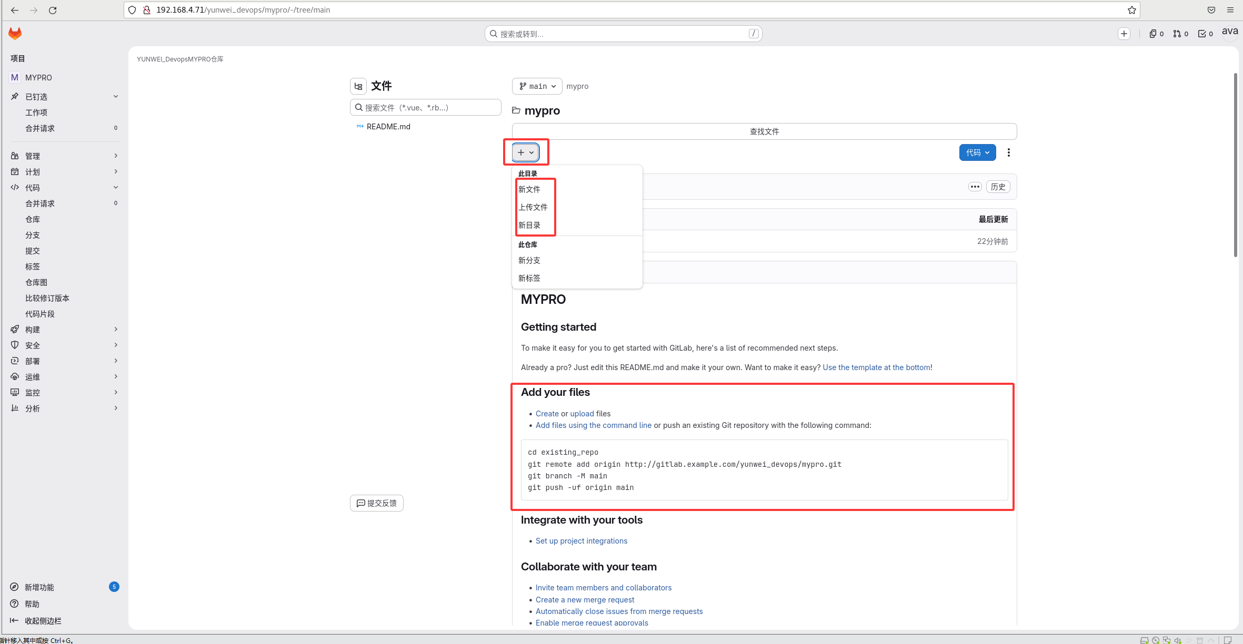Open the 代码 clone dropdown button

pos(977,152)
